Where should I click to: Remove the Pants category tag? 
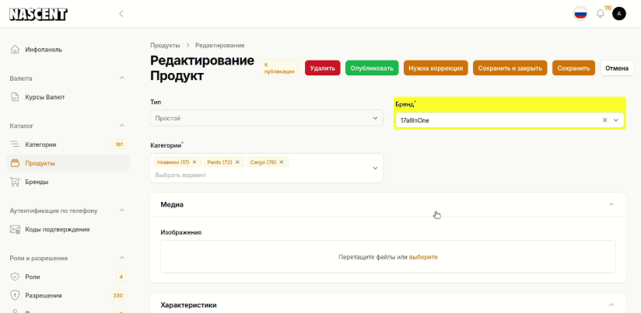click(x=237, y=162)
